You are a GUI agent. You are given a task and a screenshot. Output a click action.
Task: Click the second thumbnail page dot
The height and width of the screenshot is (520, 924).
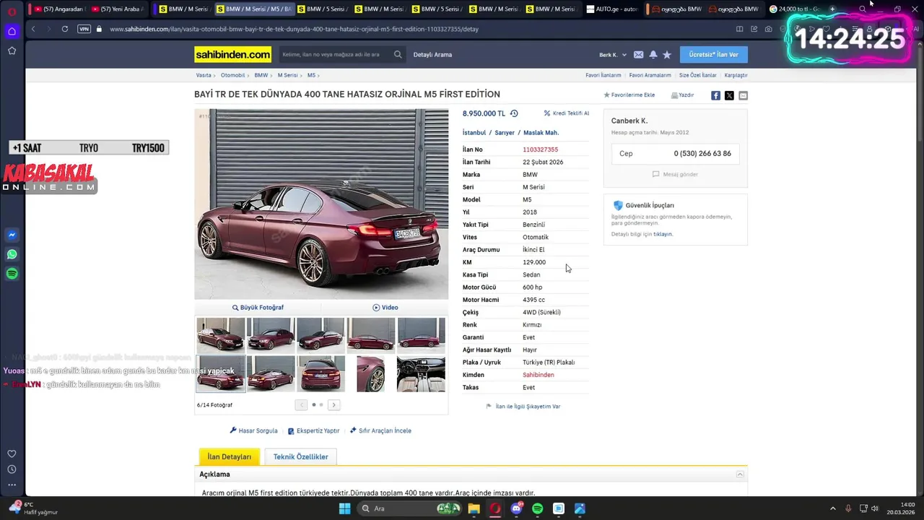(321, 405)
